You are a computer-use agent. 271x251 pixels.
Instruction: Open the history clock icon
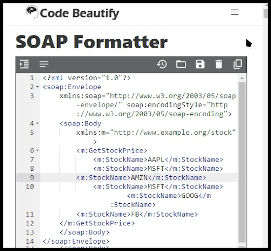pyautogui.click(x=162, y=64)
